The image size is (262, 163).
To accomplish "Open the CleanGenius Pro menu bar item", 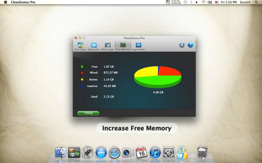I will (23, 2).
